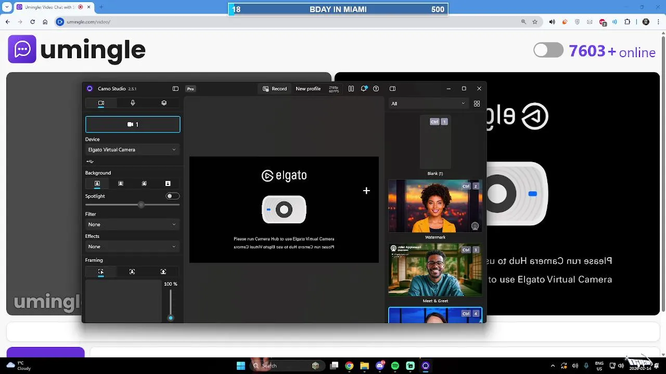Open Discord from the taskbar

click(x=380, y=366)
